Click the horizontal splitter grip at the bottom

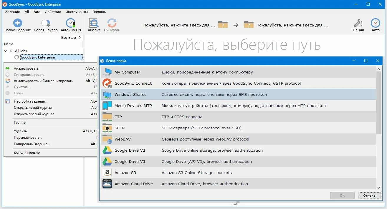tap(235, 204)
